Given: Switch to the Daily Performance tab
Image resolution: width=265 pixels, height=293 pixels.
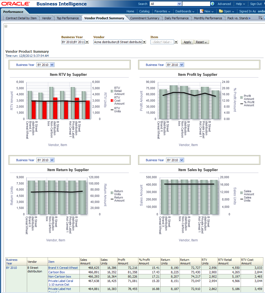Looking at the screenshot, I should (176, 18).
